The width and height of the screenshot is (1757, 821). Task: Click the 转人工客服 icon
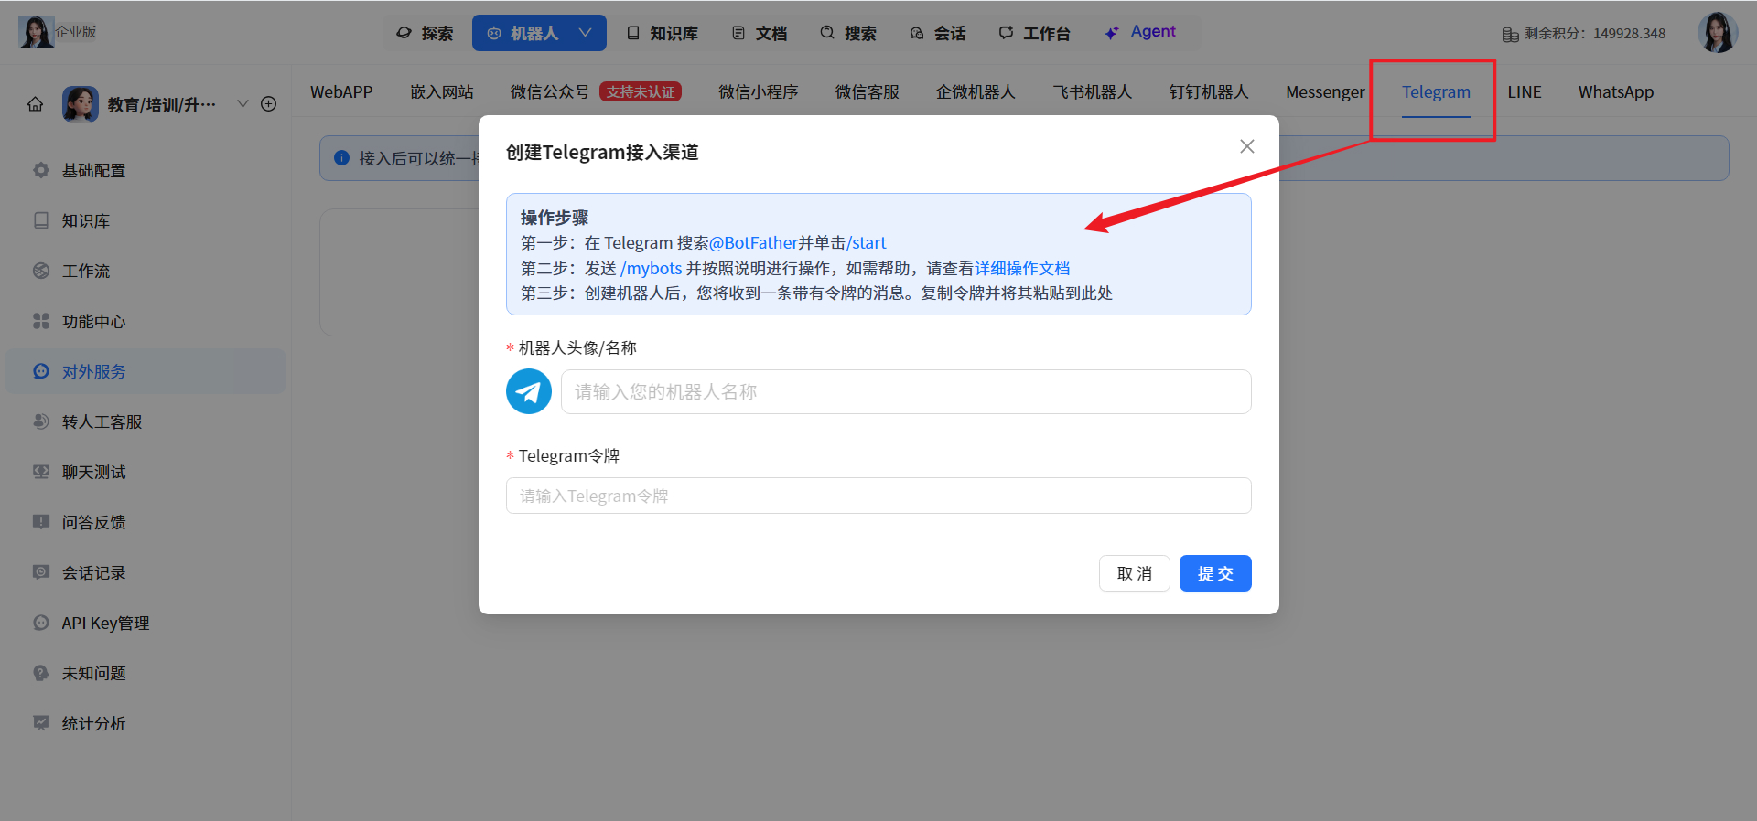(x=40, y=421)
